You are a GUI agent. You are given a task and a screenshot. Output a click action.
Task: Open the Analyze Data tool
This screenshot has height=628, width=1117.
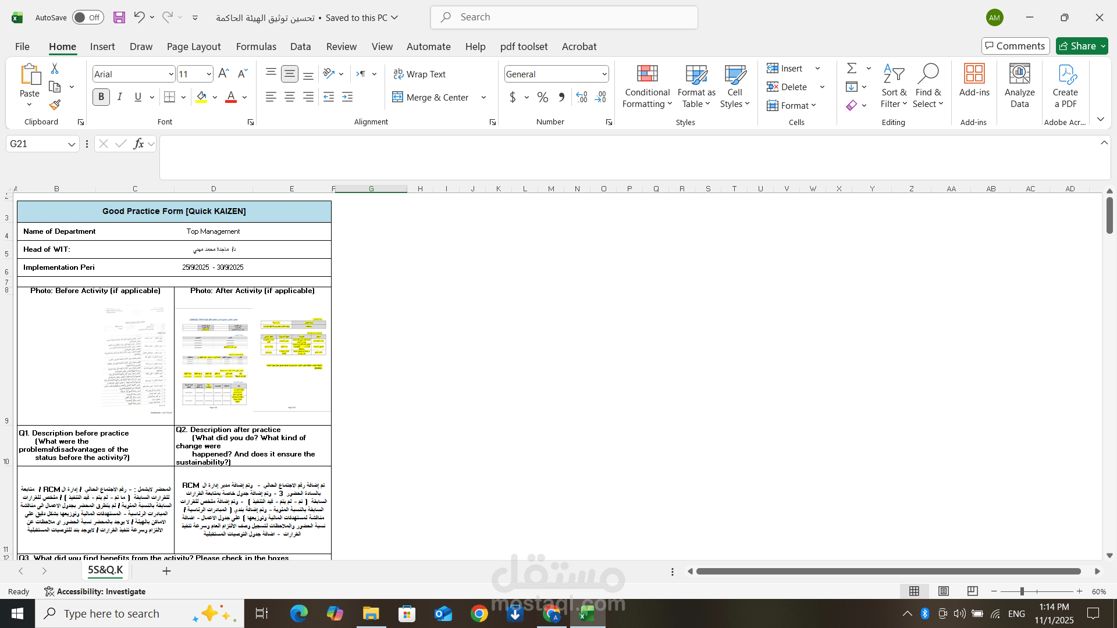pos(1019,86)
